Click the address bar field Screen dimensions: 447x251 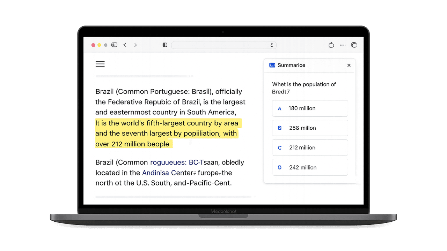pyautogui.click(x=224, y=45)
